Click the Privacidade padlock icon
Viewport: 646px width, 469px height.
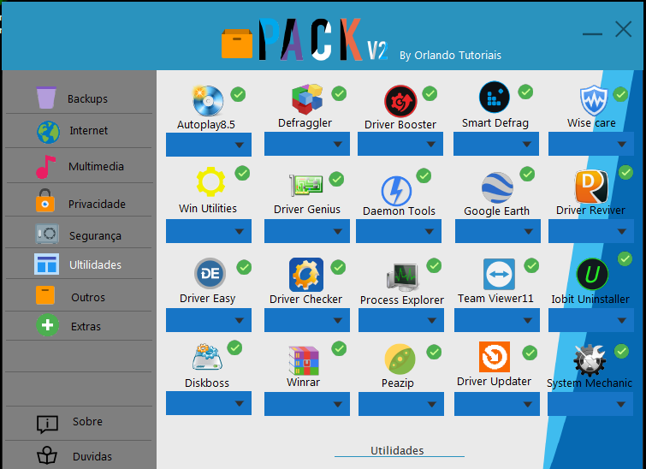[45, 201]
